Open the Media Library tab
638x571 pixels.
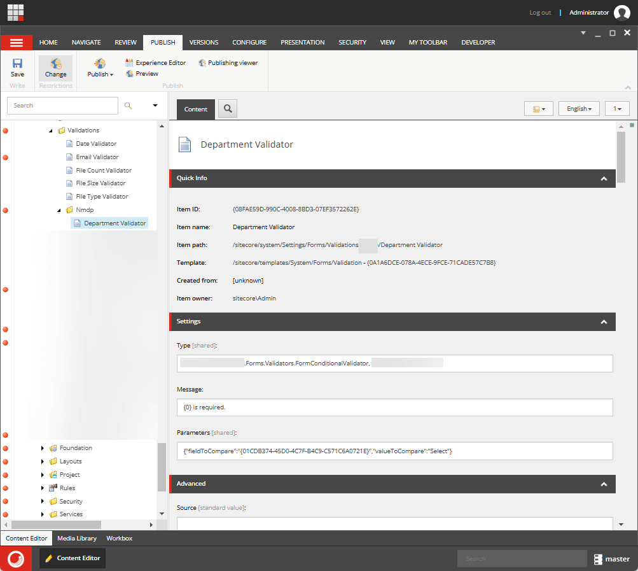(76, 538)
